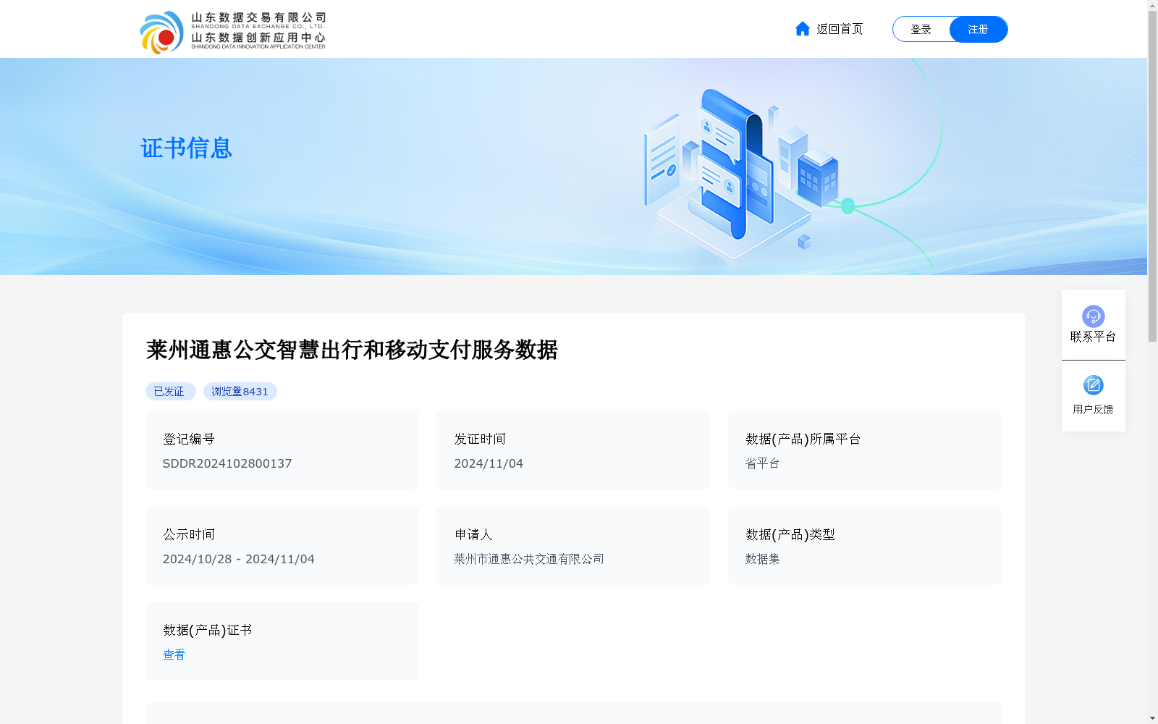The image size is (1158, 724).
Task: Click the 登记编号 label
Action: pyautogui.click(x=189, y=439)
